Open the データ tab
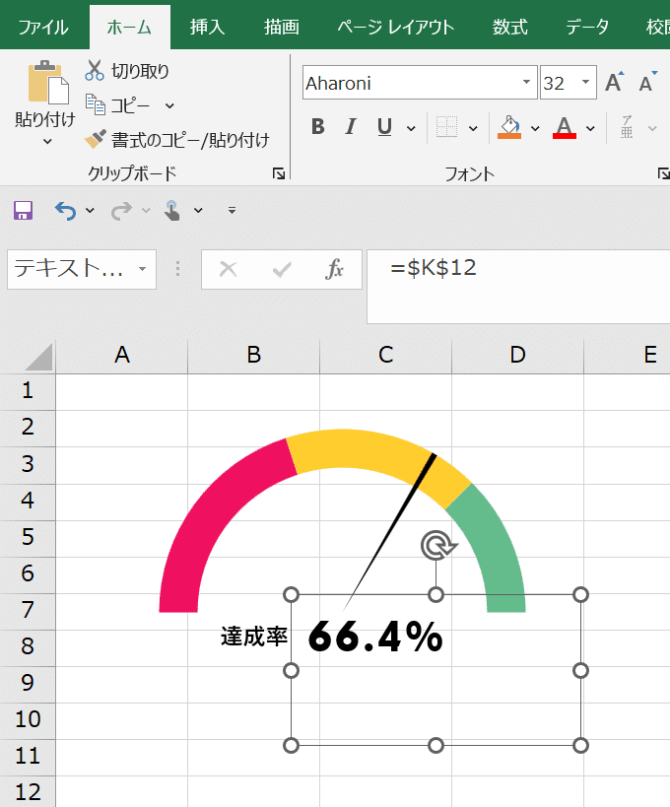670x807 pixels. tap(587, 28)
